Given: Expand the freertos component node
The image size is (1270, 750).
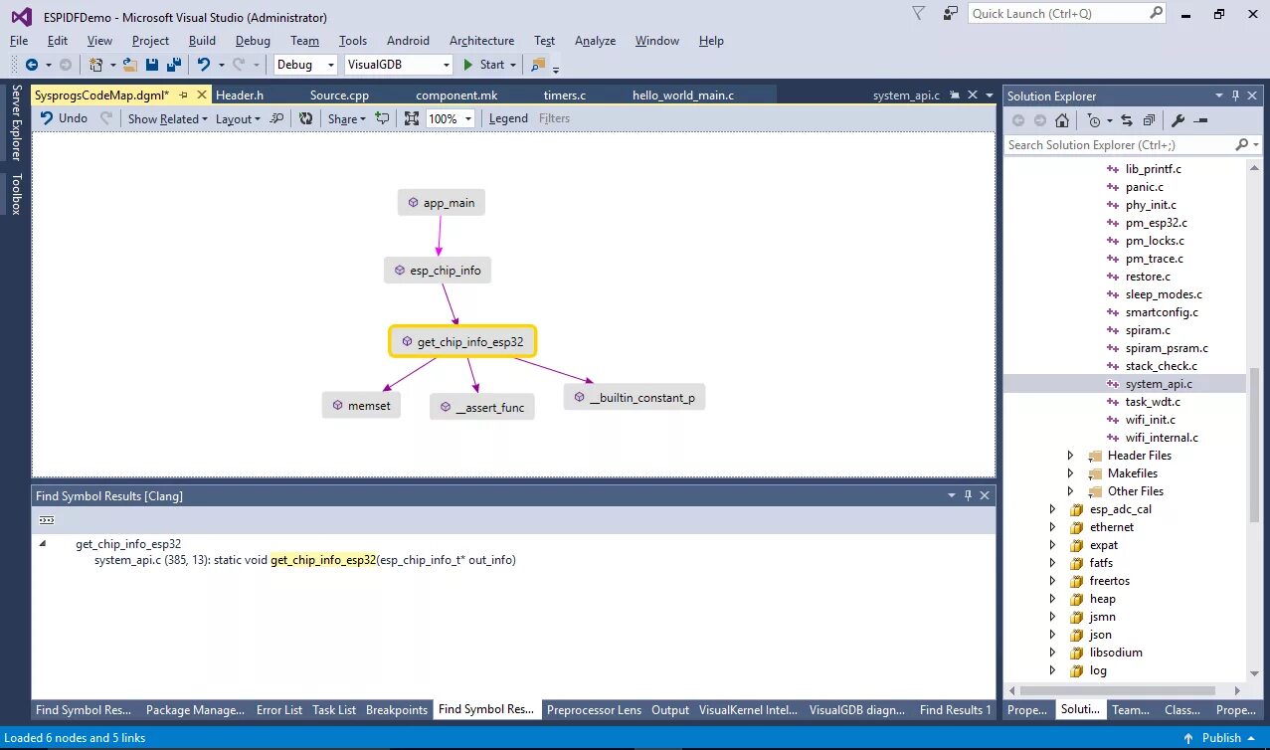Looking at the screenshot, I should (x=1052, y=581).
